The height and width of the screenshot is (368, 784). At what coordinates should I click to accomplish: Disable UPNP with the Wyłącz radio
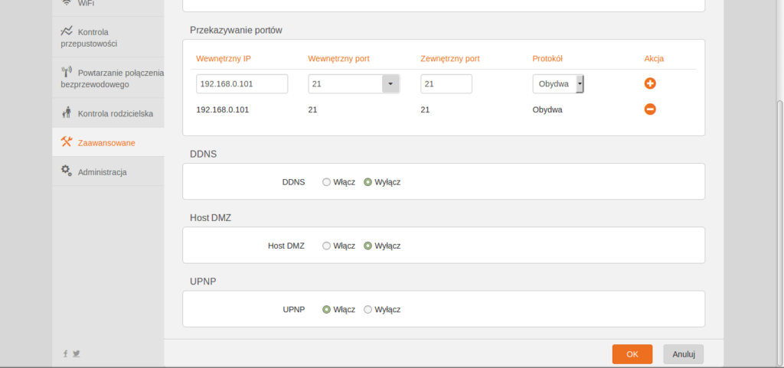click(368, 310)
